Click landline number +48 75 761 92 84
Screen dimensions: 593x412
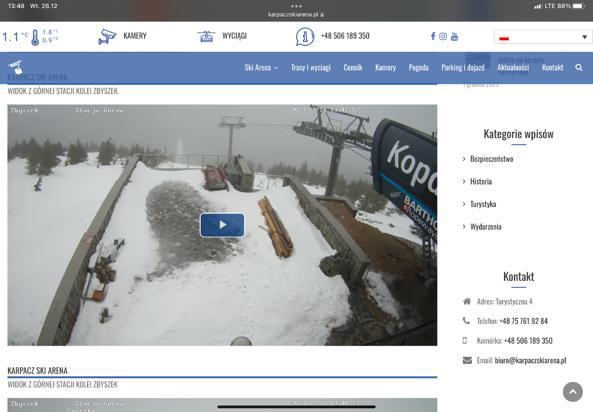[524, 321]
